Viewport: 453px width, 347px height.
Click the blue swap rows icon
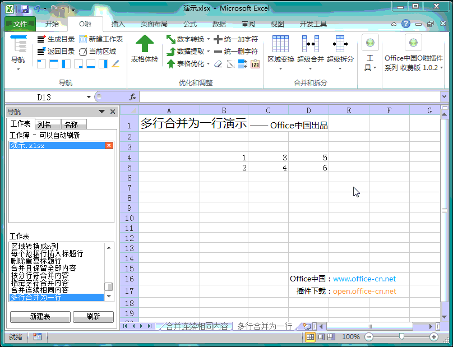(x=243, y=64)
